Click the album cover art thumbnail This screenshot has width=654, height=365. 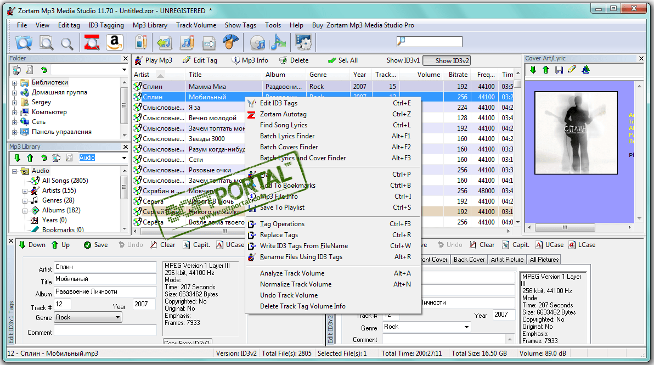[x=576, y=133]
